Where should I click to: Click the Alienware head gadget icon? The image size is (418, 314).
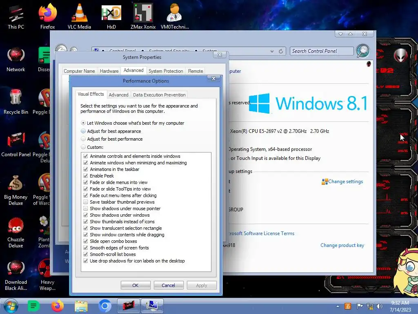[401, 55]
